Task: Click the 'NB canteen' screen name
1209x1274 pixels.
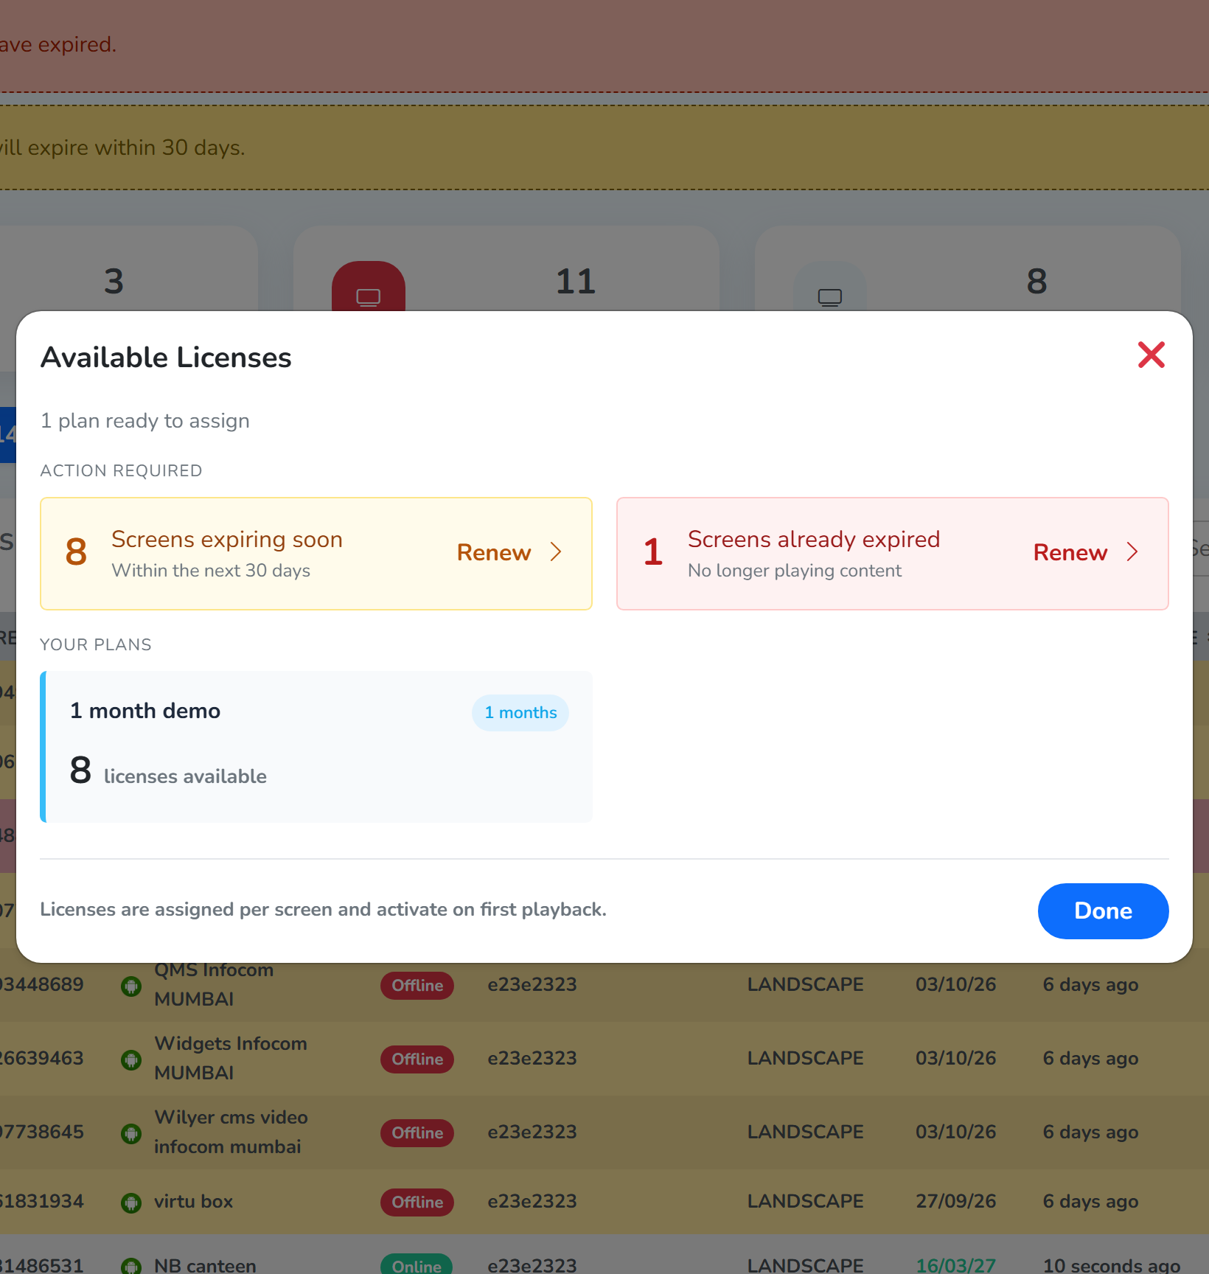Action: [x=205, y=1265]
